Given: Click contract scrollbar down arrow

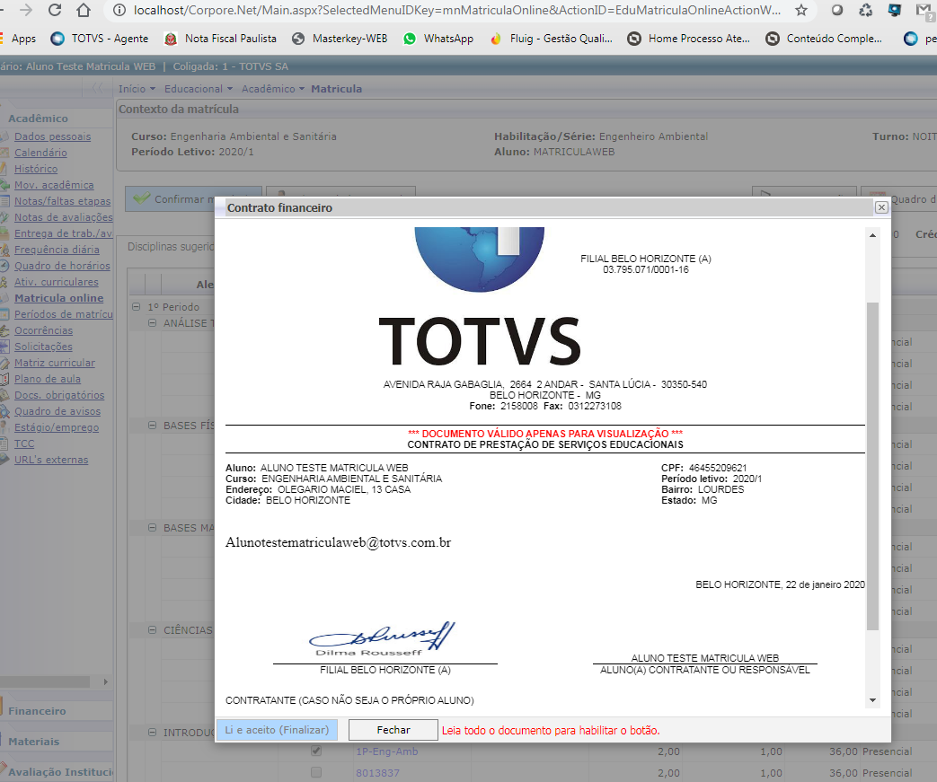Looking at the screenshot, I should click(872, 700).
